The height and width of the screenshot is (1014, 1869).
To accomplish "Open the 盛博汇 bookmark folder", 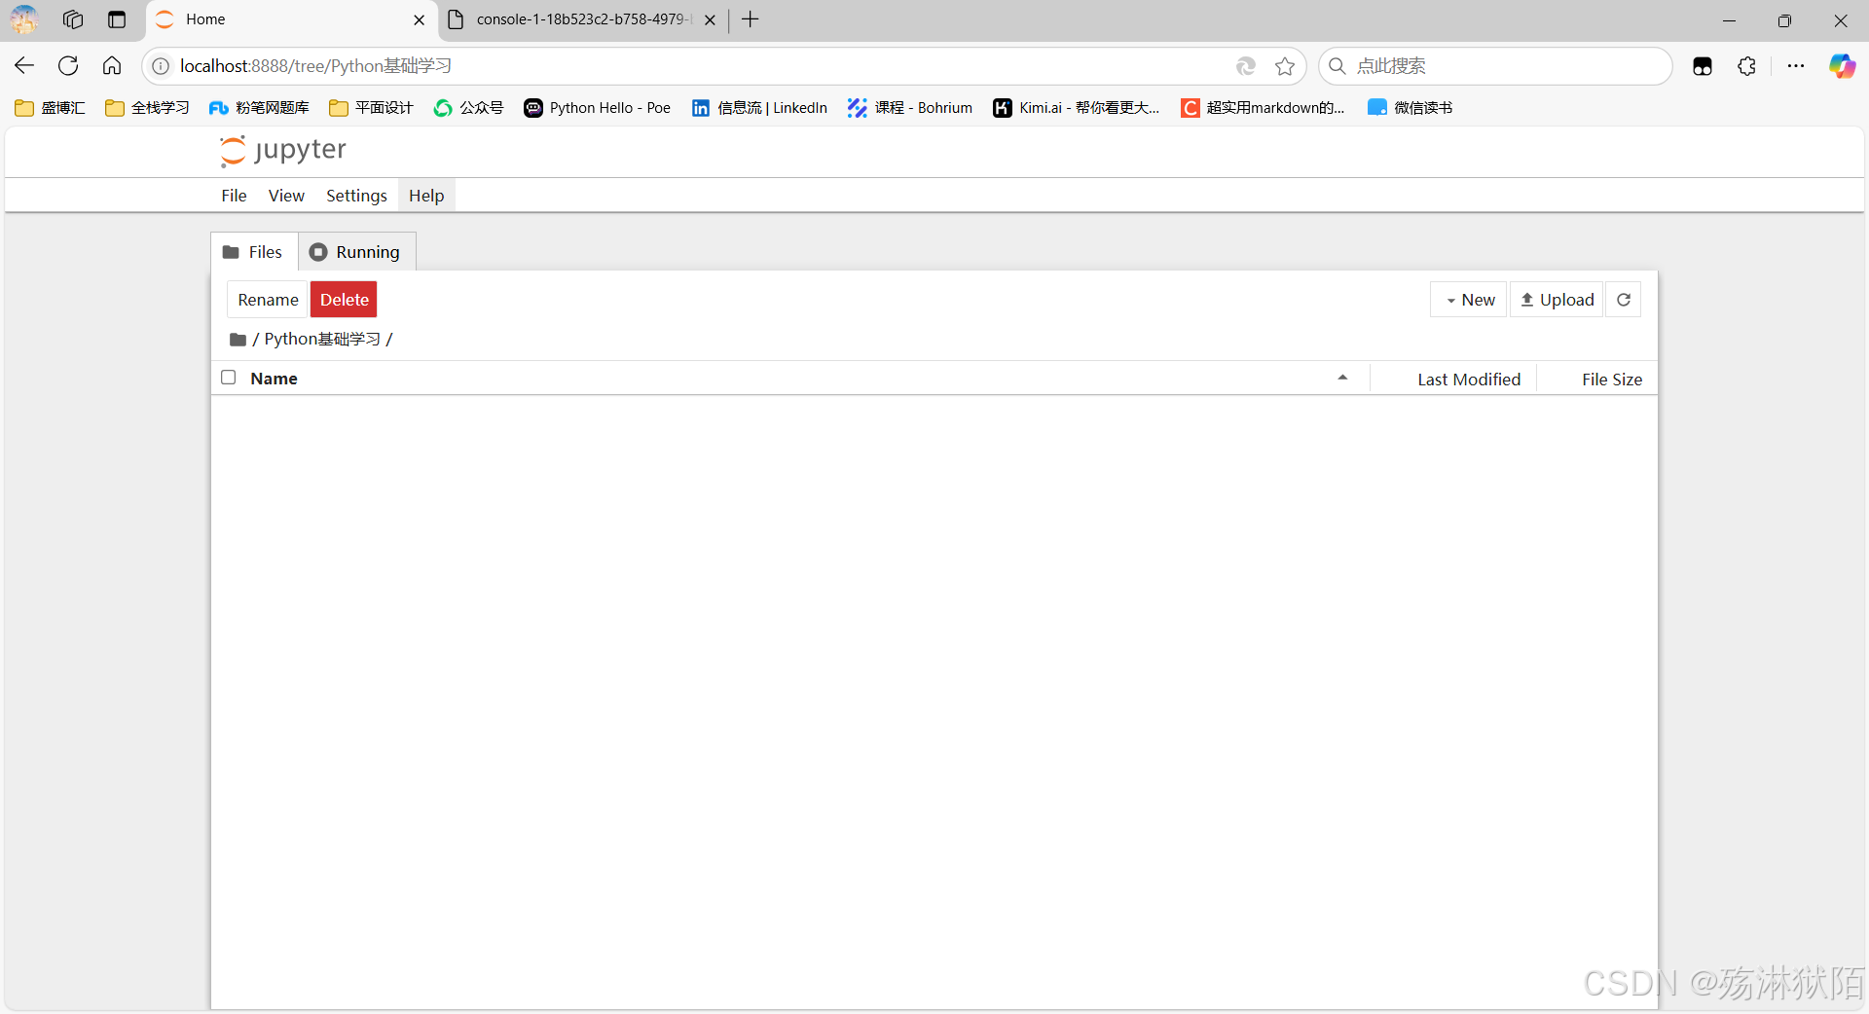I will (x=51, y=108).
